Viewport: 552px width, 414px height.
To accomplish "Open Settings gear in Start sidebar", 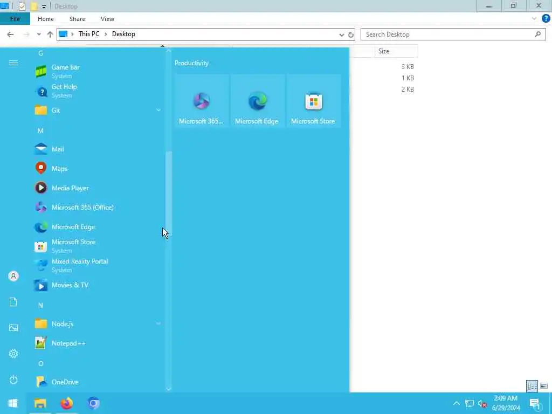I will 13,354.
